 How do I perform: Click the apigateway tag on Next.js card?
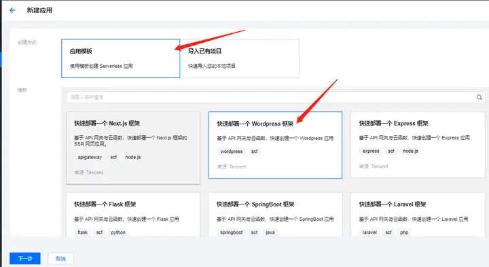[x=90, y=157]
